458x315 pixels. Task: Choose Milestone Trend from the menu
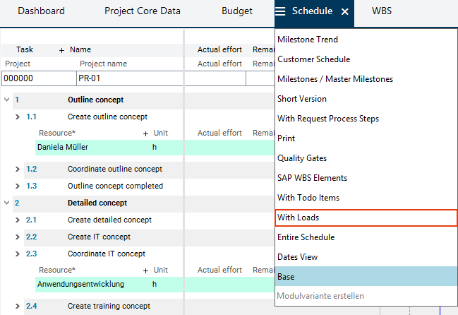coord(308,40)
